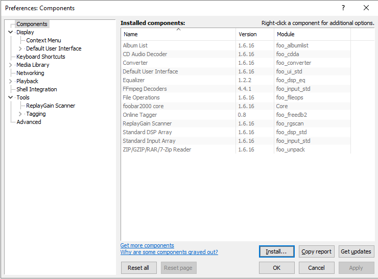Sort components by Version column header
378x279 pixels.
pyautogui.click(x=254, y=34)
